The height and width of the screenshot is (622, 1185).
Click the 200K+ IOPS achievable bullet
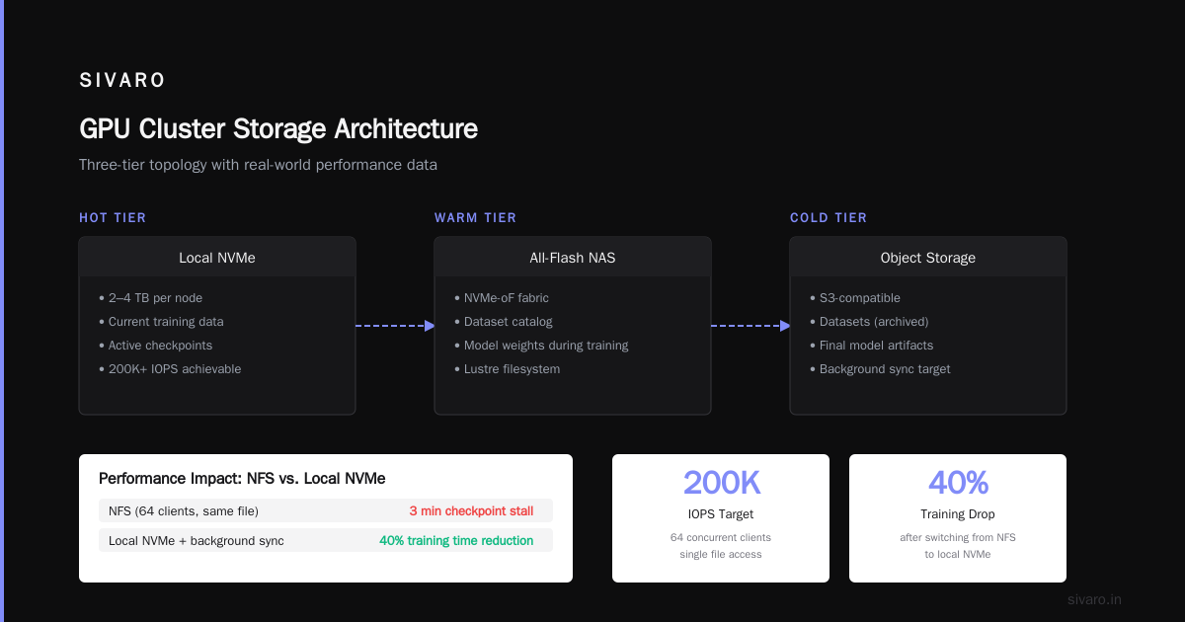point(170,369)
